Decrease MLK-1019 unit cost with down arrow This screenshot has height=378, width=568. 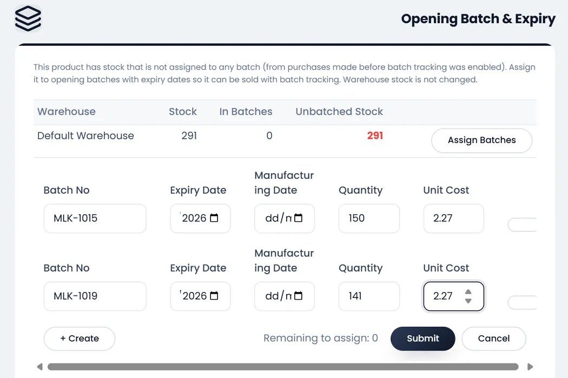(x=468, y=301)
